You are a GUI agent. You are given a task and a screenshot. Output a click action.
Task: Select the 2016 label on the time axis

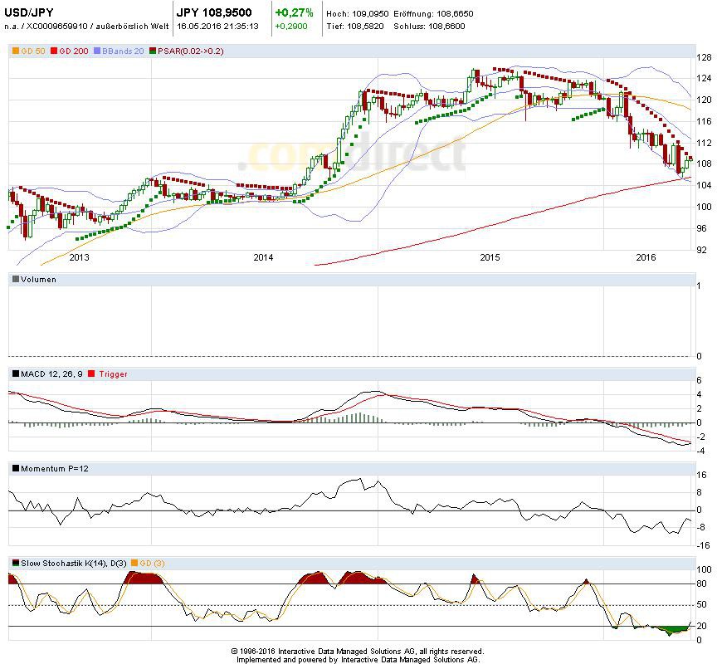coord(645,257)
